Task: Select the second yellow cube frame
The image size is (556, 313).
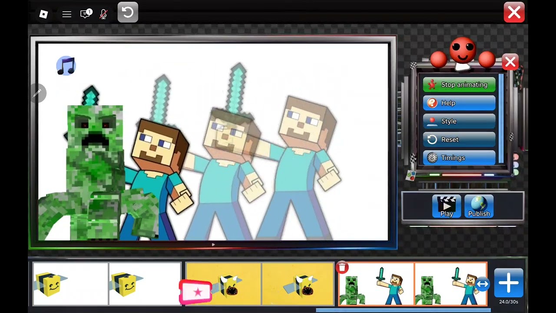Action: [145, 284]
